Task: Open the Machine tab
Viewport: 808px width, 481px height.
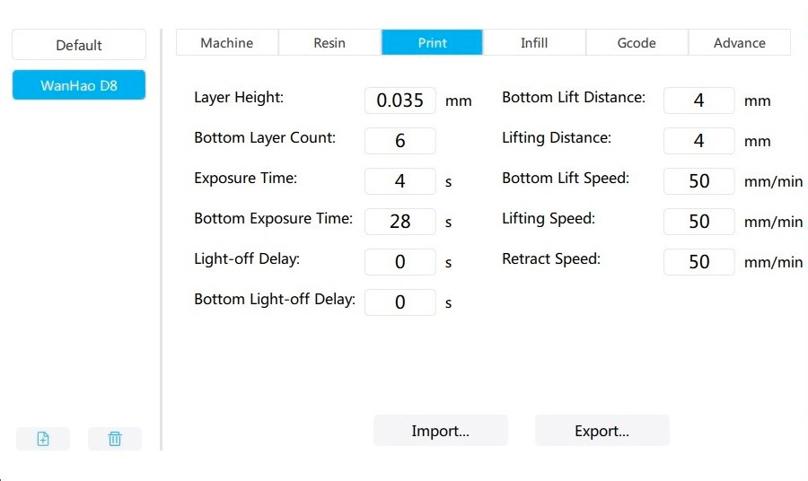Action: tap(226, 43)
